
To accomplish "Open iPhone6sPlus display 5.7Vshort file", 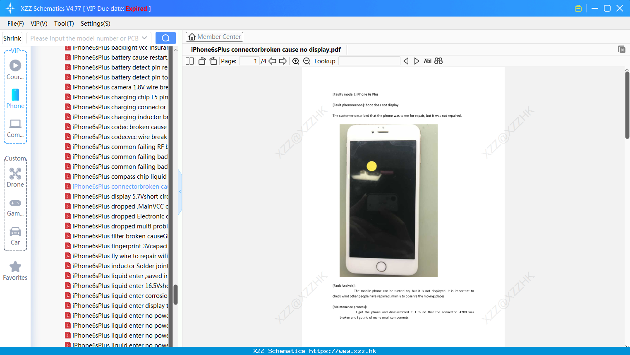I will point(117,197).
